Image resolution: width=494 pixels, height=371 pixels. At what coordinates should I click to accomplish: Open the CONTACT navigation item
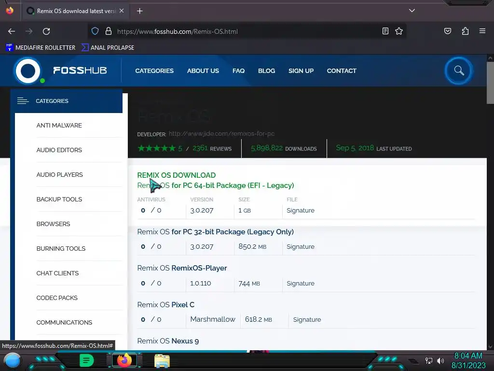click(342, 71)
